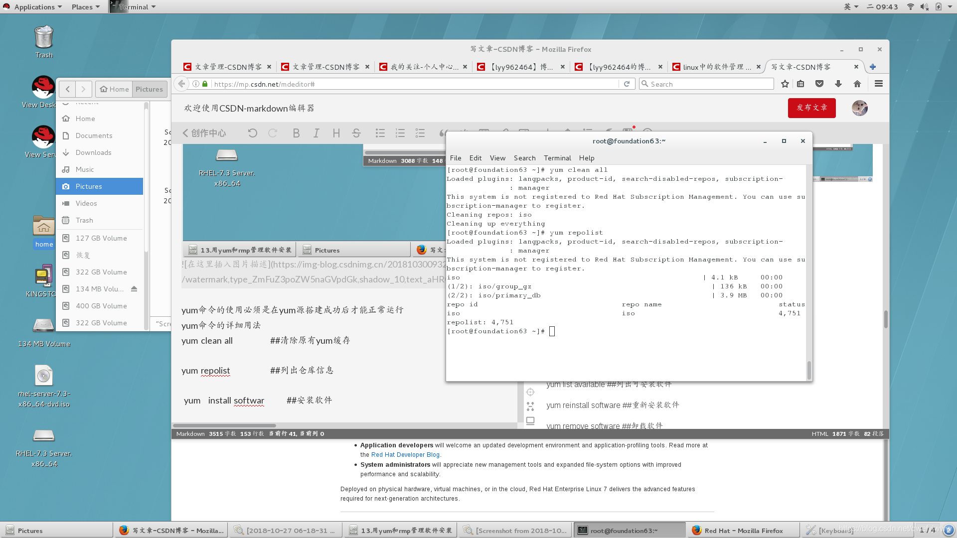This screenshot has width=957, height=538.
Task: Click the Redo icon in the markdown editor
Action: (273, 133)
